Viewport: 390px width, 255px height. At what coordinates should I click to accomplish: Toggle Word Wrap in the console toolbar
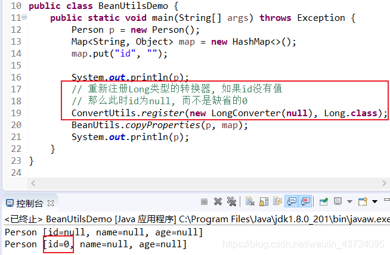tap(277, 201)
